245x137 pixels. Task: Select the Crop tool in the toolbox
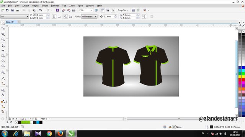click(x=3, y=34)
